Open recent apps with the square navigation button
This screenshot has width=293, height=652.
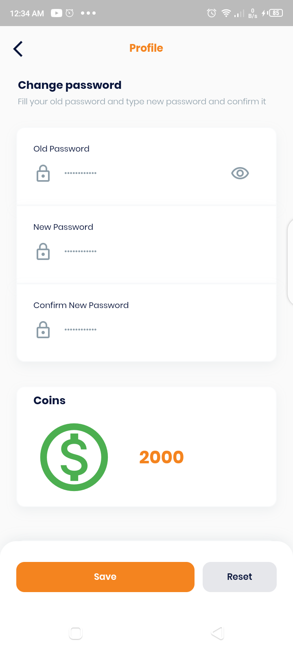coord(76,633)
